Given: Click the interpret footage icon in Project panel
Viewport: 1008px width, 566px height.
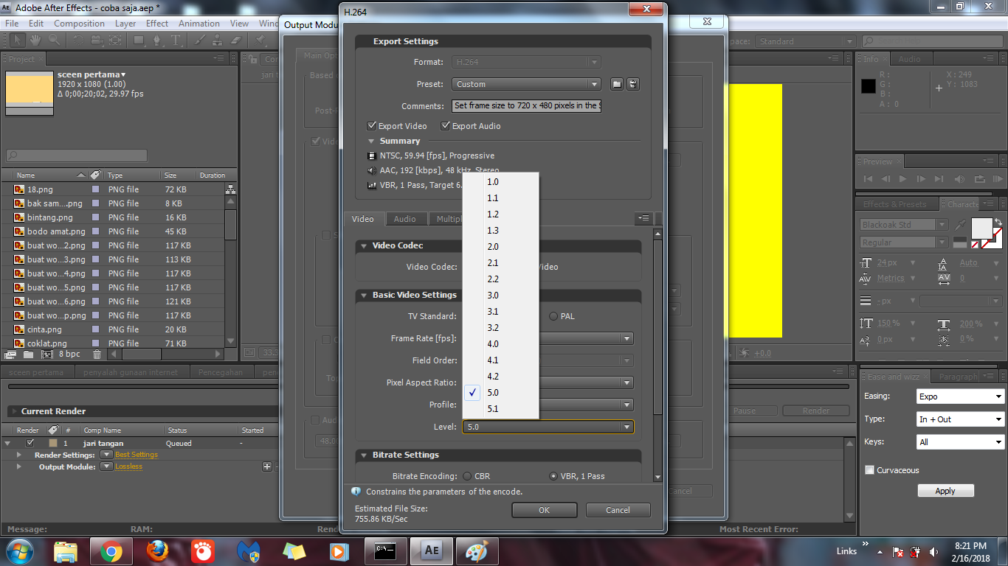Looking at the screenshot, I should coord(10,354).
